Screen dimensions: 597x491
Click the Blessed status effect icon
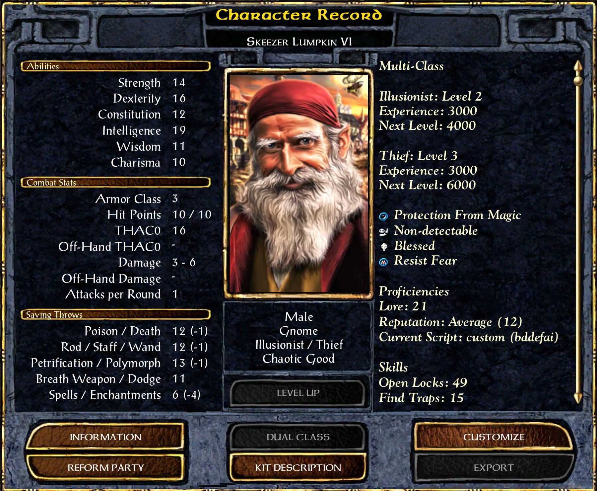384,247
